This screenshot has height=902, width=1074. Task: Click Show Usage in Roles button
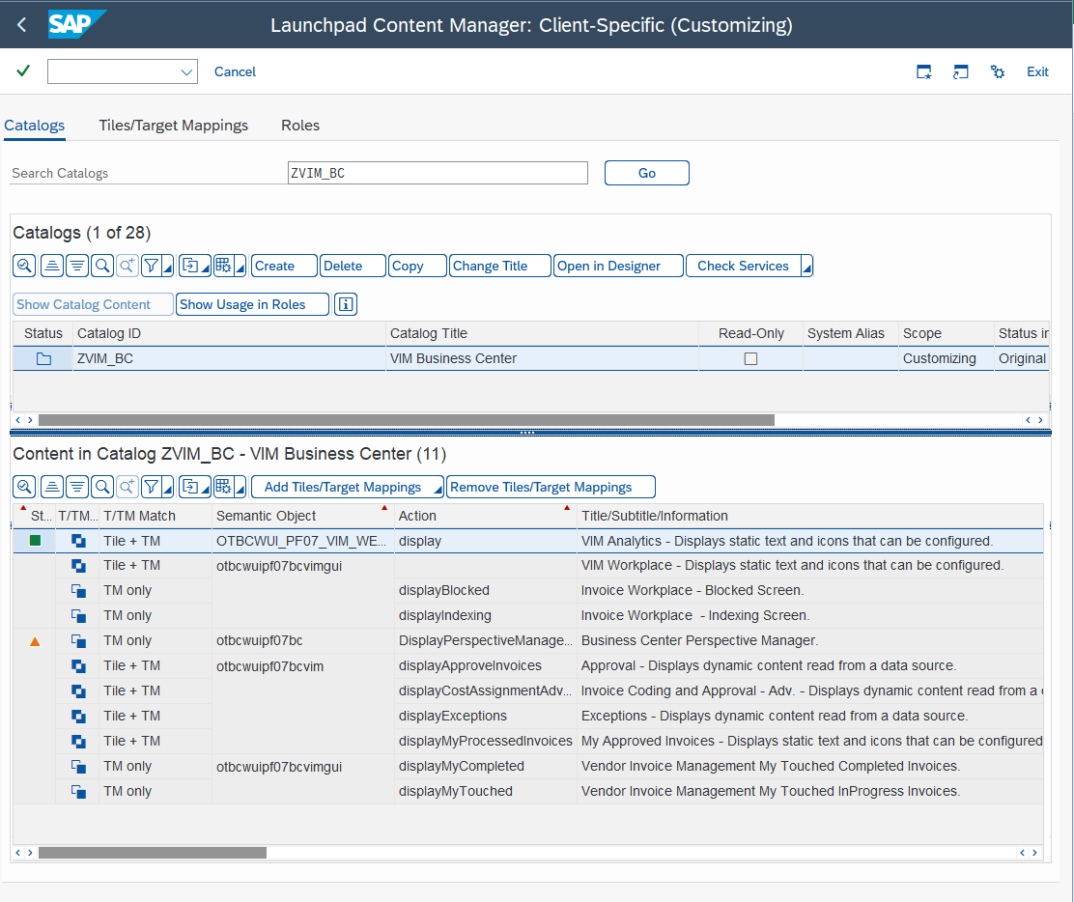pyautogui.click(x=252, y=304)
